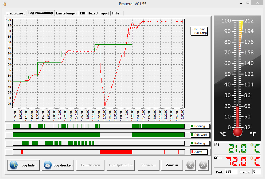Click the Kühlung legend entry
This screenshot has width=265, height=179.
coord(200,143)
